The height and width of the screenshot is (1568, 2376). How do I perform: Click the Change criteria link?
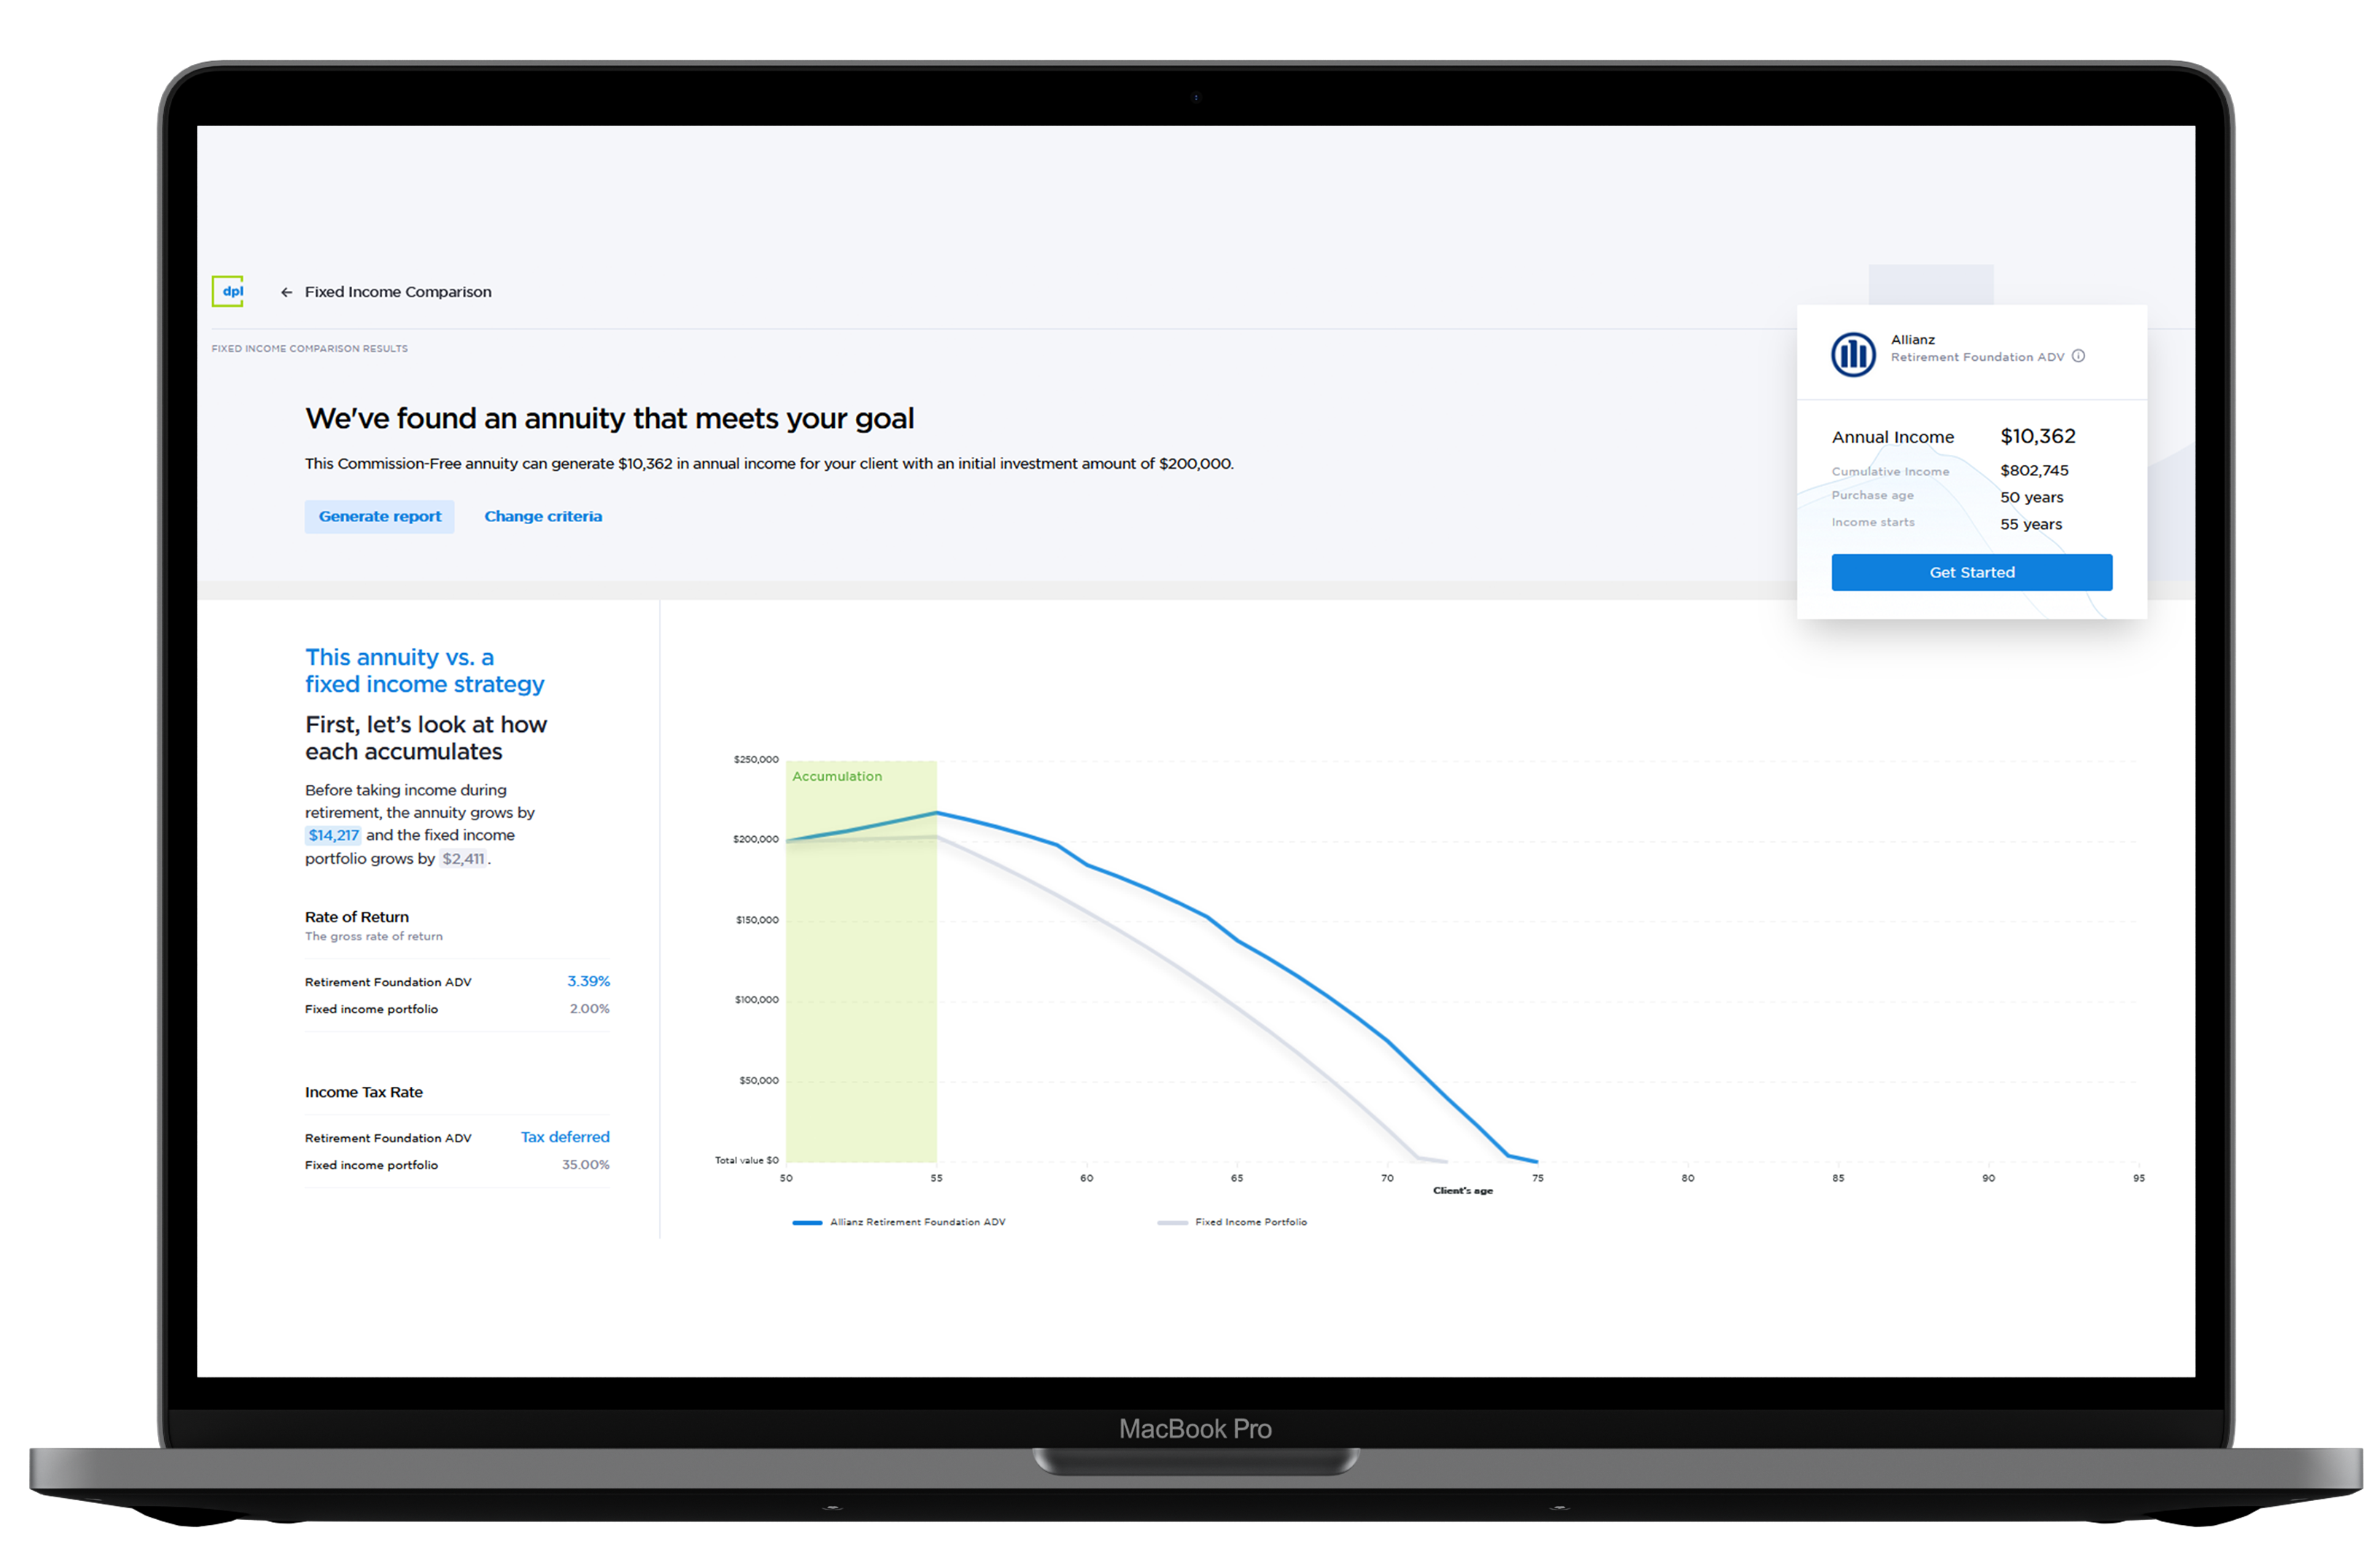coord(542,515)
